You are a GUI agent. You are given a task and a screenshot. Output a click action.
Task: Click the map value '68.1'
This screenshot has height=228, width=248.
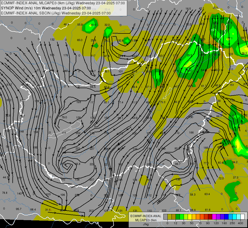[178, 210]
